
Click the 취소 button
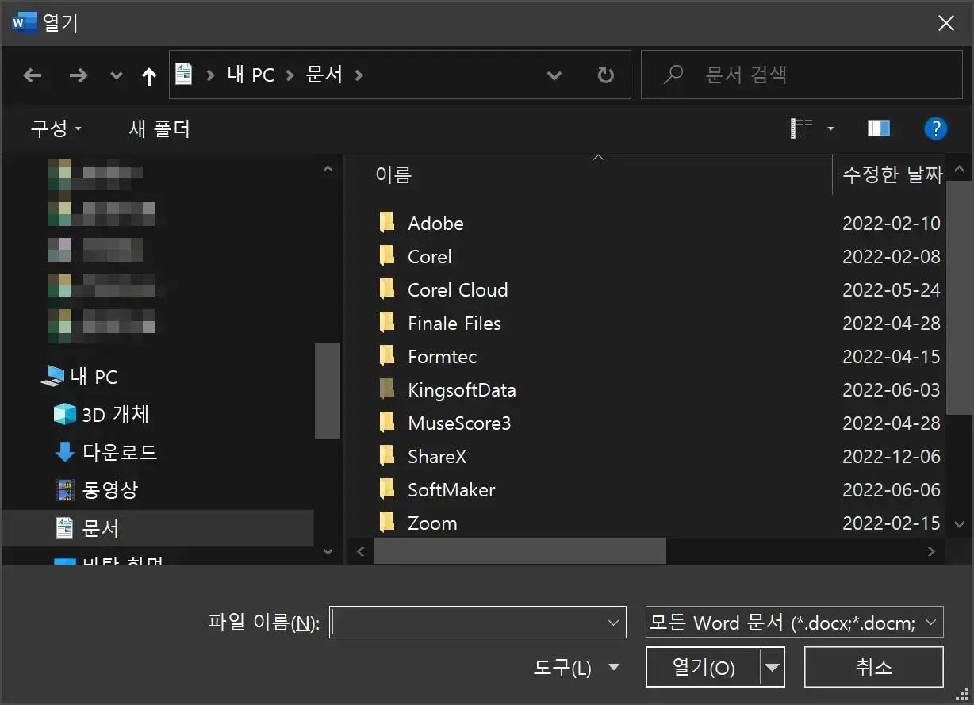pos(874,667)
